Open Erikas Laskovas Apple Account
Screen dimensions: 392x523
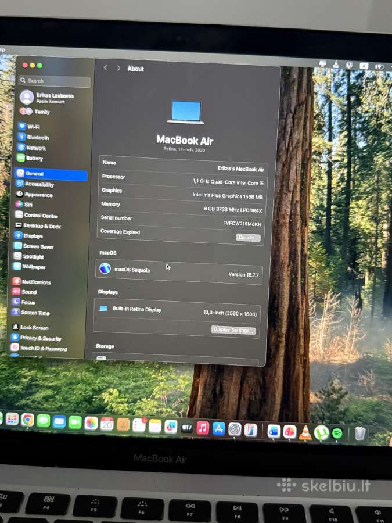tap(46, 98)
